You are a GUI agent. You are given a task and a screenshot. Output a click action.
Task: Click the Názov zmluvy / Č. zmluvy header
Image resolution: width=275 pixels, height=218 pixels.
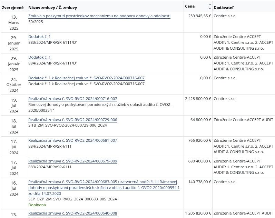pyautogui.click(x=53, y=7)
